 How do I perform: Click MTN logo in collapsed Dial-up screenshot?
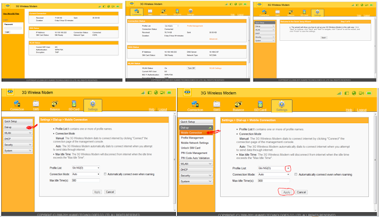pos(10,92)
